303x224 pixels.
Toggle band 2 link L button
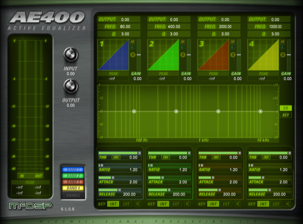[x=183, y=47]
